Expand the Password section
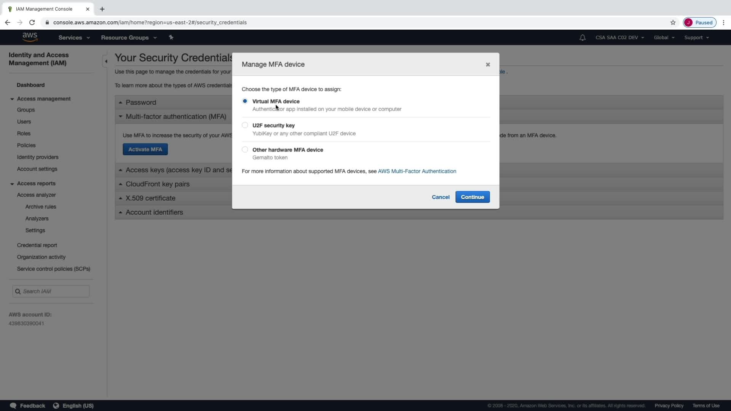Image resolution: width=731 pixels, height=411 pixels. coord(140,102)
